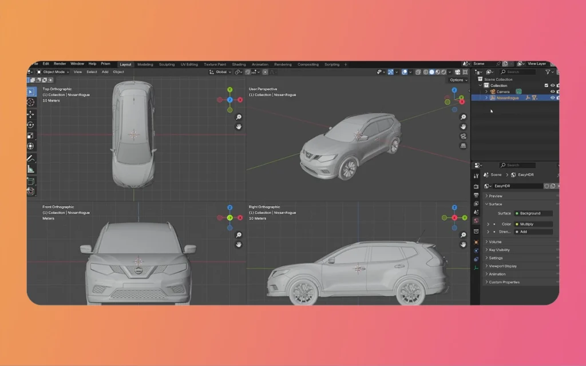Select the Measure tool
Image resolution: width=586 pixels, height=366 pixels.
click(31, 169)
